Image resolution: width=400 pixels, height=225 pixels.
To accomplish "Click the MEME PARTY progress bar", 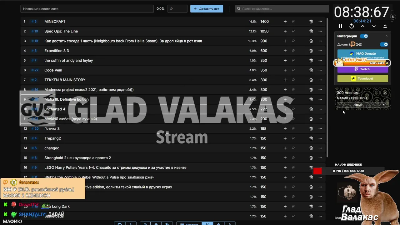I will 362,63.
